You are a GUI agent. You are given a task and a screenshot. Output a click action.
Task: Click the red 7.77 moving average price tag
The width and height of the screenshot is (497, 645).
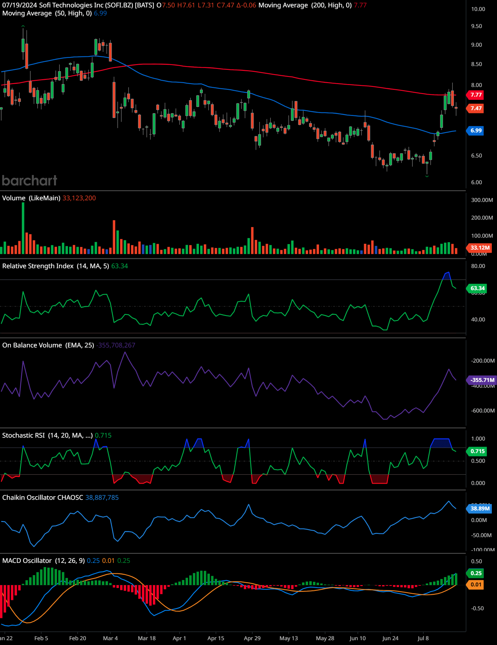coord(475,95)
